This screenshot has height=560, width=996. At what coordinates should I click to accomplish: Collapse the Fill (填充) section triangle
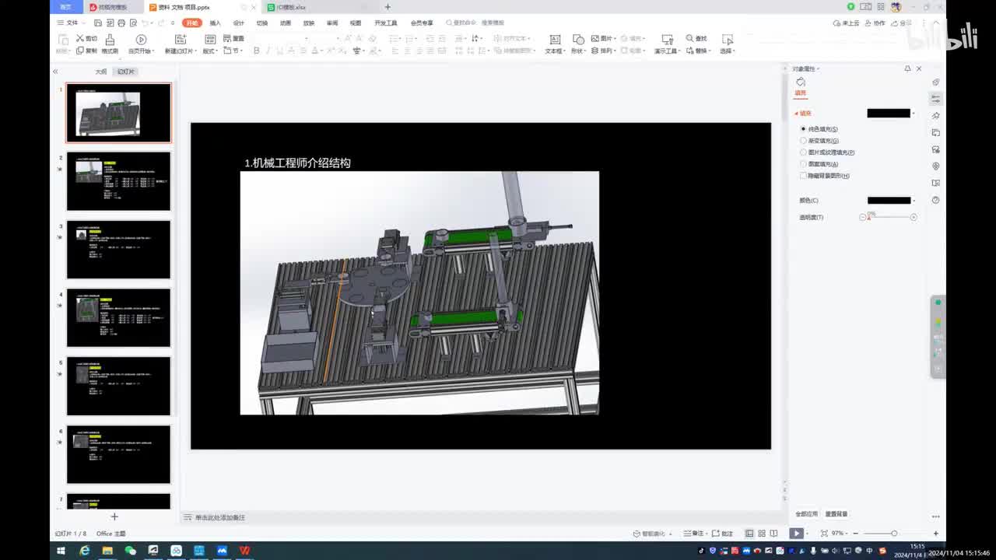pos(796,114)
